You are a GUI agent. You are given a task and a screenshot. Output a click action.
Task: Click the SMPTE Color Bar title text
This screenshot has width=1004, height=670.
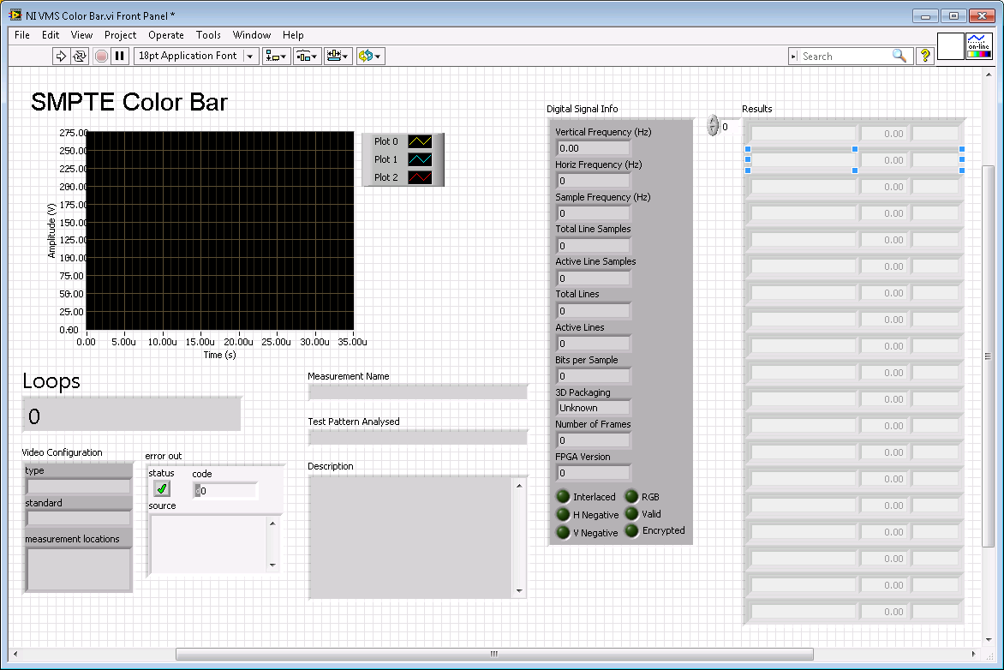pos(129,102)
